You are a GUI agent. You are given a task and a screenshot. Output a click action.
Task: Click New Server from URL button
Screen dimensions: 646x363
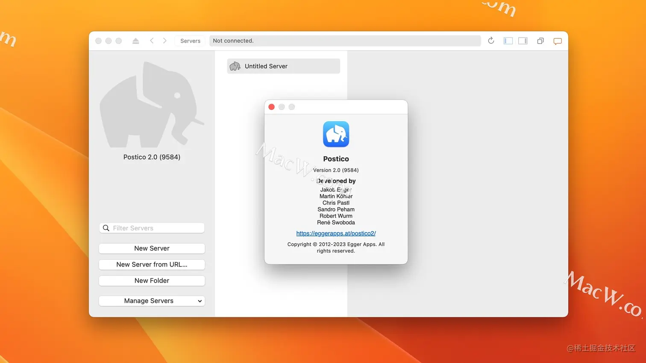[152, 264]
